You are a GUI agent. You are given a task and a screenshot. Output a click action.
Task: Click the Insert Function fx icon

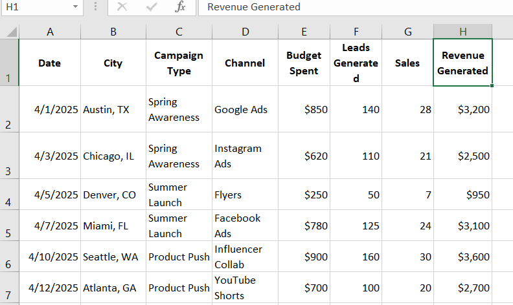point(181,7)
